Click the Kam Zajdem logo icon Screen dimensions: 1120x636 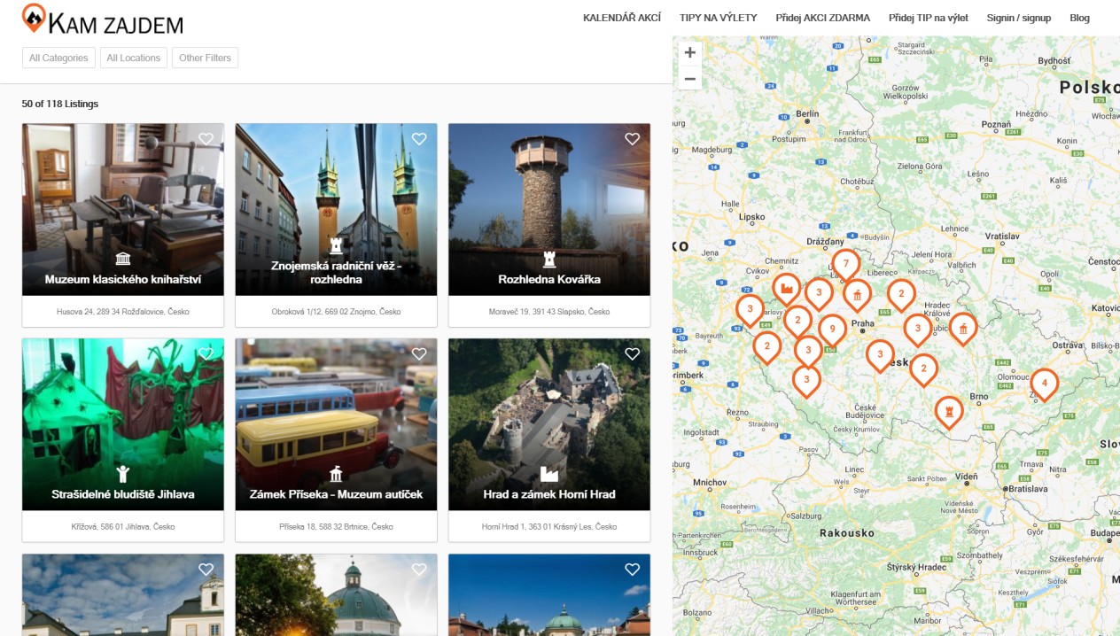click(34, 17)
